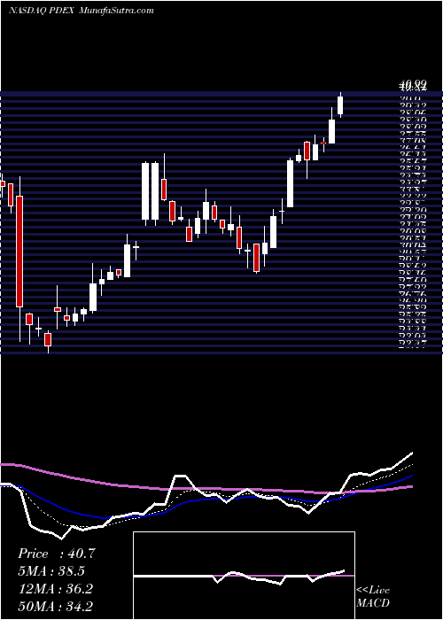443x620 pixels.
Task: Click the long red candlestick near the left edge
Action: 19,251
